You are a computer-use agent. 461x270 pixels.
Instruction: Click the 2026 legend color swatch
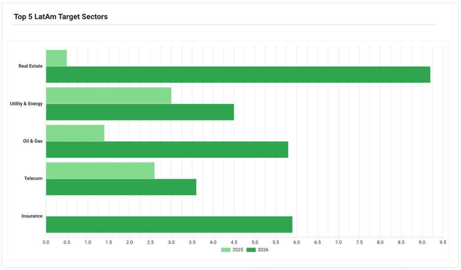[x=251, y=250]
